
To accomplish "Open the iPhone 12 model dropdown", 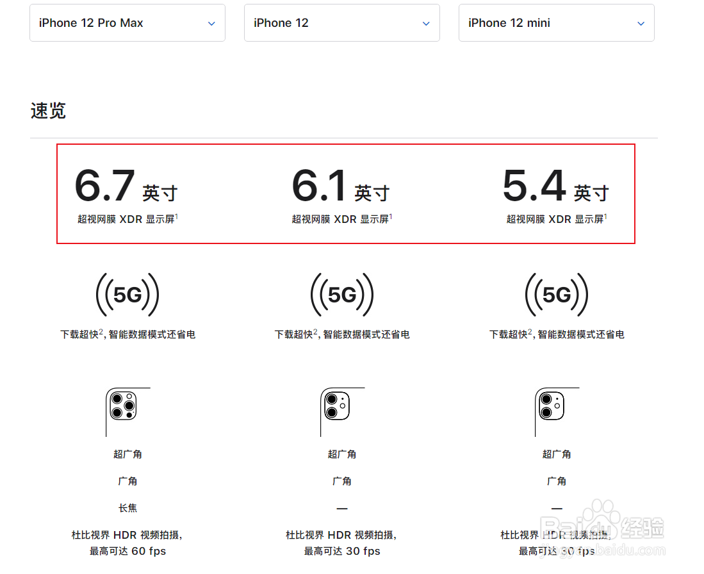I will [x=342, y=23].
